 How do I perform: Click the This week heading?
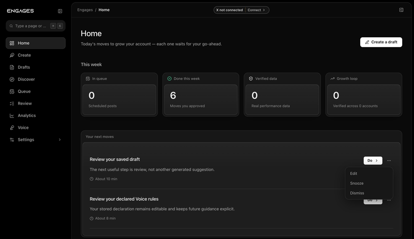tap(91, 65)
